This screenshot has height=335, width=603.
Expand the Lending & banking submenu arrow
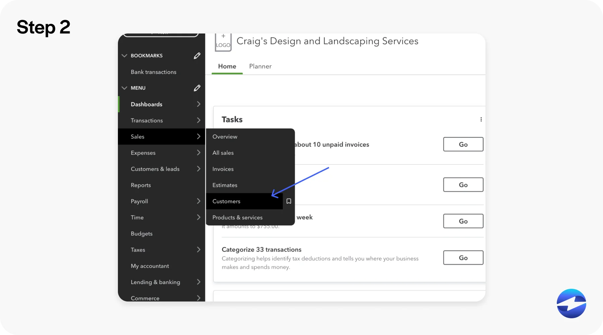[x=199, y=282]
